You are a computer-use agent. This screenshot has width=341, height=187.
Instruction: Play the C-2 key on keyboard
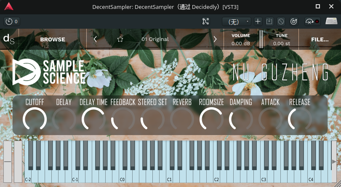coord(28,176)
